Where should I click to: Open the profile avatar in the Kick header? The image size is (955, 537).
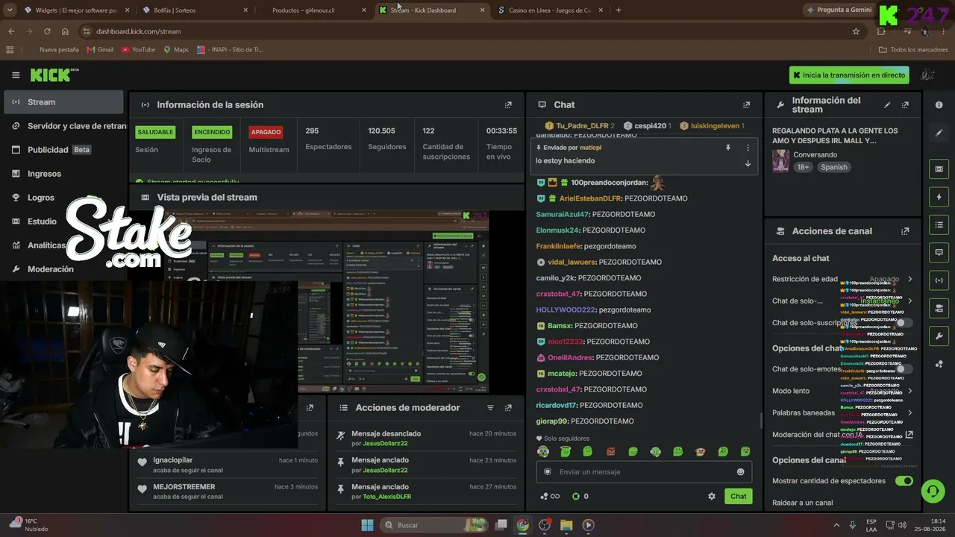click(x=927, y=75)
